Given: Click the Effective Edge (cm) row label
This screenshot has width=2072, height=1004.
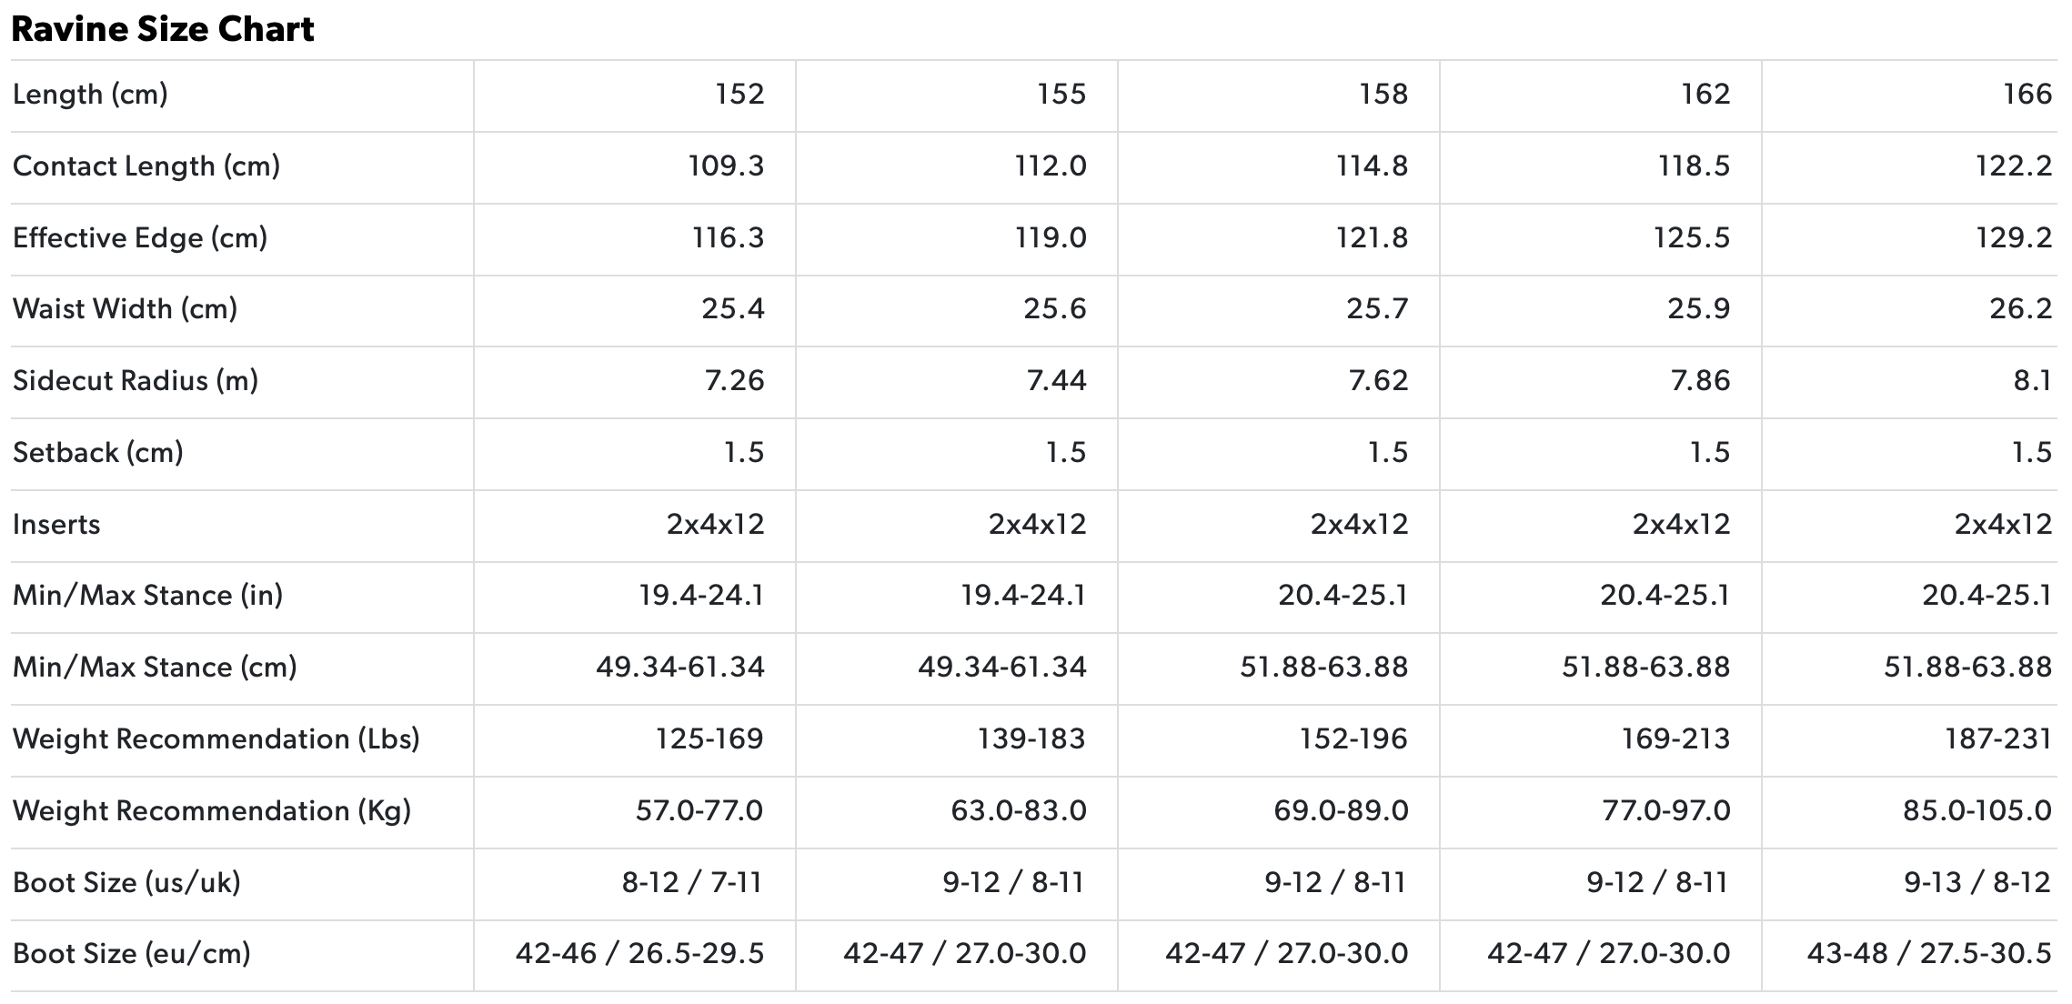Looking at the screenshot, I should coord(140,238).
